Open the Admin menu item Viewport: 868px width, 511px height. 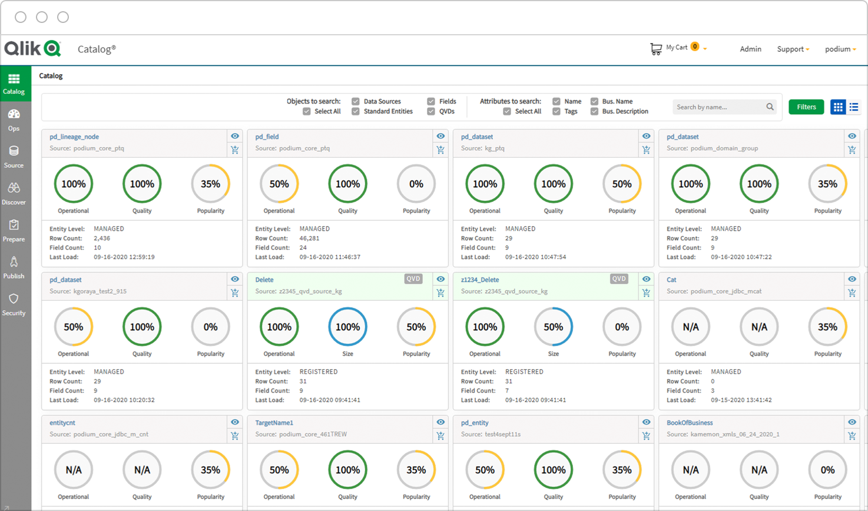tap(750, 49)
